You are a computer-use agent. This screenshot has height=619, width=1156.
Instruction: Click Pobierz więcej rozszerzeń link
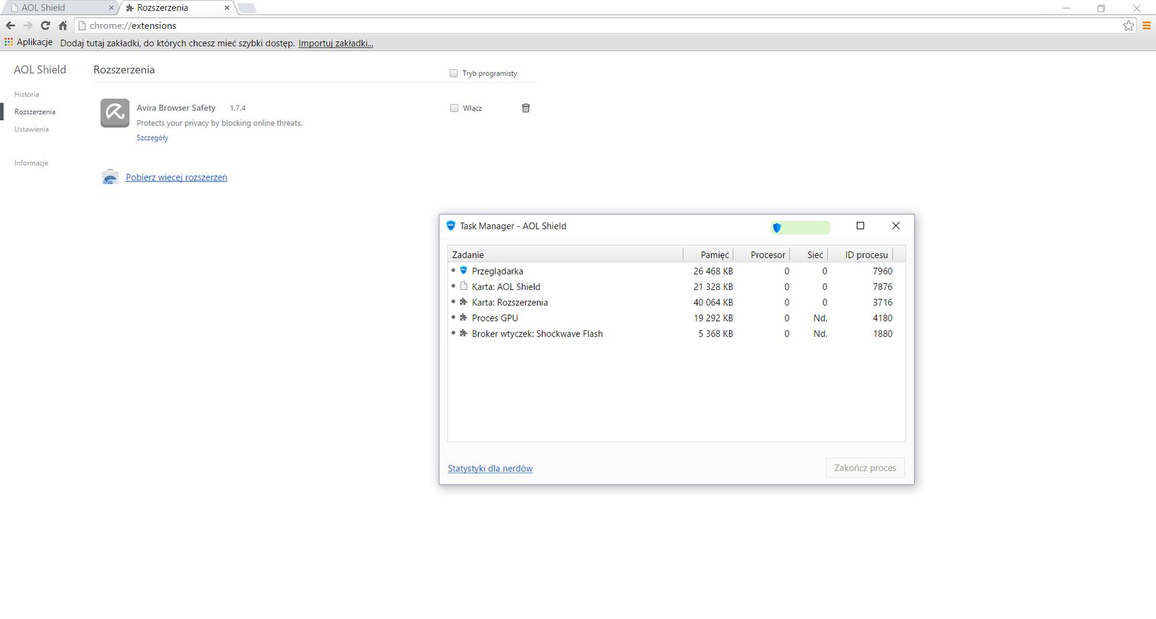[176, 177]
